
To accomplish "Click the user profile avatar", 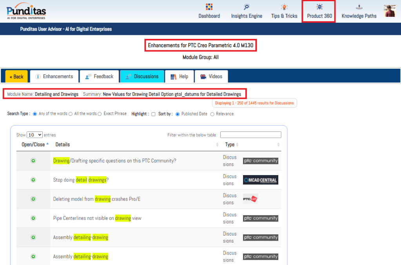I will pos(389,11).
